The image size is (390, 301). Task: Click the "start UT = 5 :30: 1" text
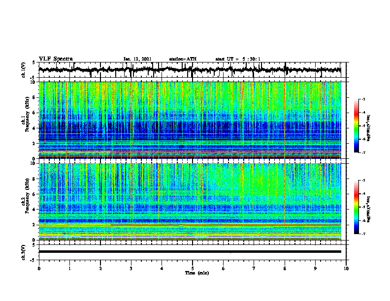pos(238,59)
